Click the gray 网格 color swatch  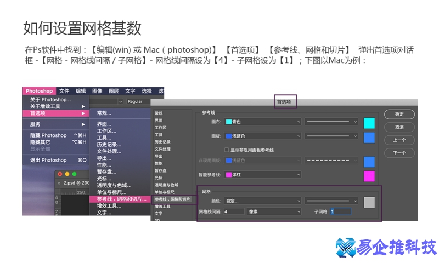pyautogui.click(x=369, y=202)
